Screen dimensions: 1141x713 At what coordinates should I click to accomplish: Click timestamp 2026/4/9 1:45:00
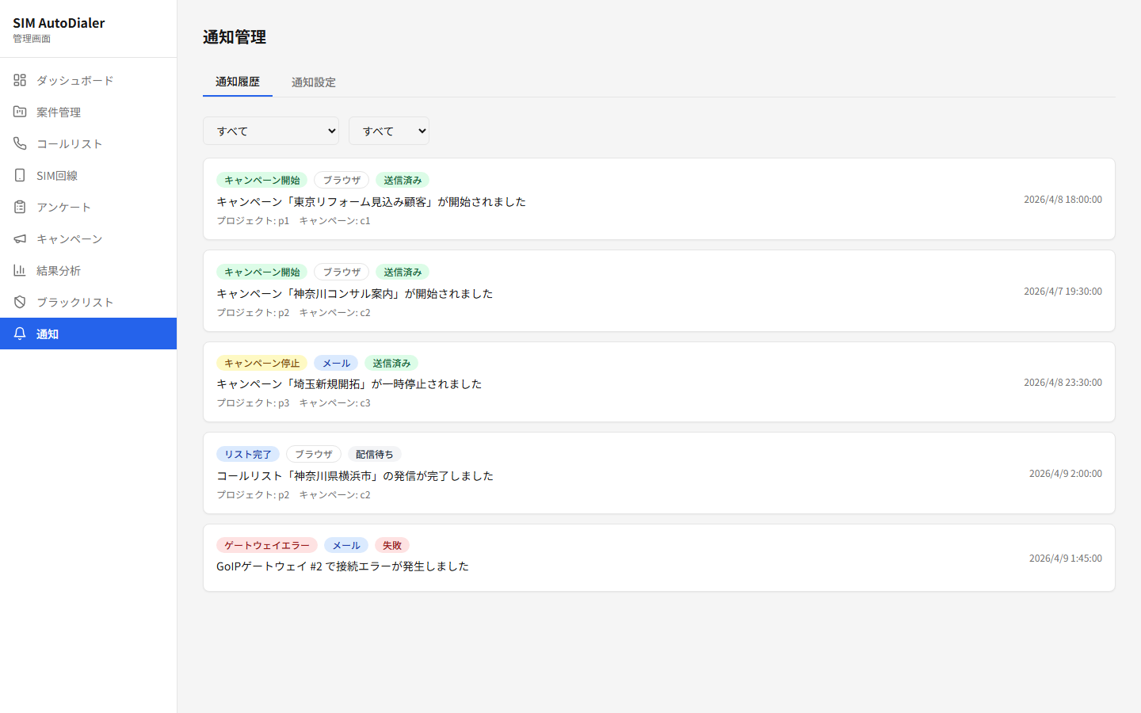click(1066, 558)
